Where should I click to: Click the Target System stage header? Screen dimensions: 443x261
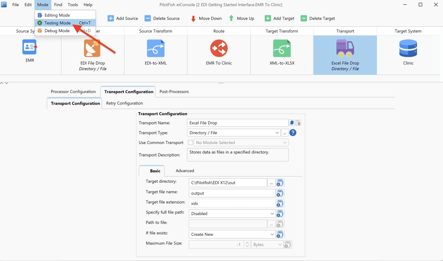click(408, 31)
